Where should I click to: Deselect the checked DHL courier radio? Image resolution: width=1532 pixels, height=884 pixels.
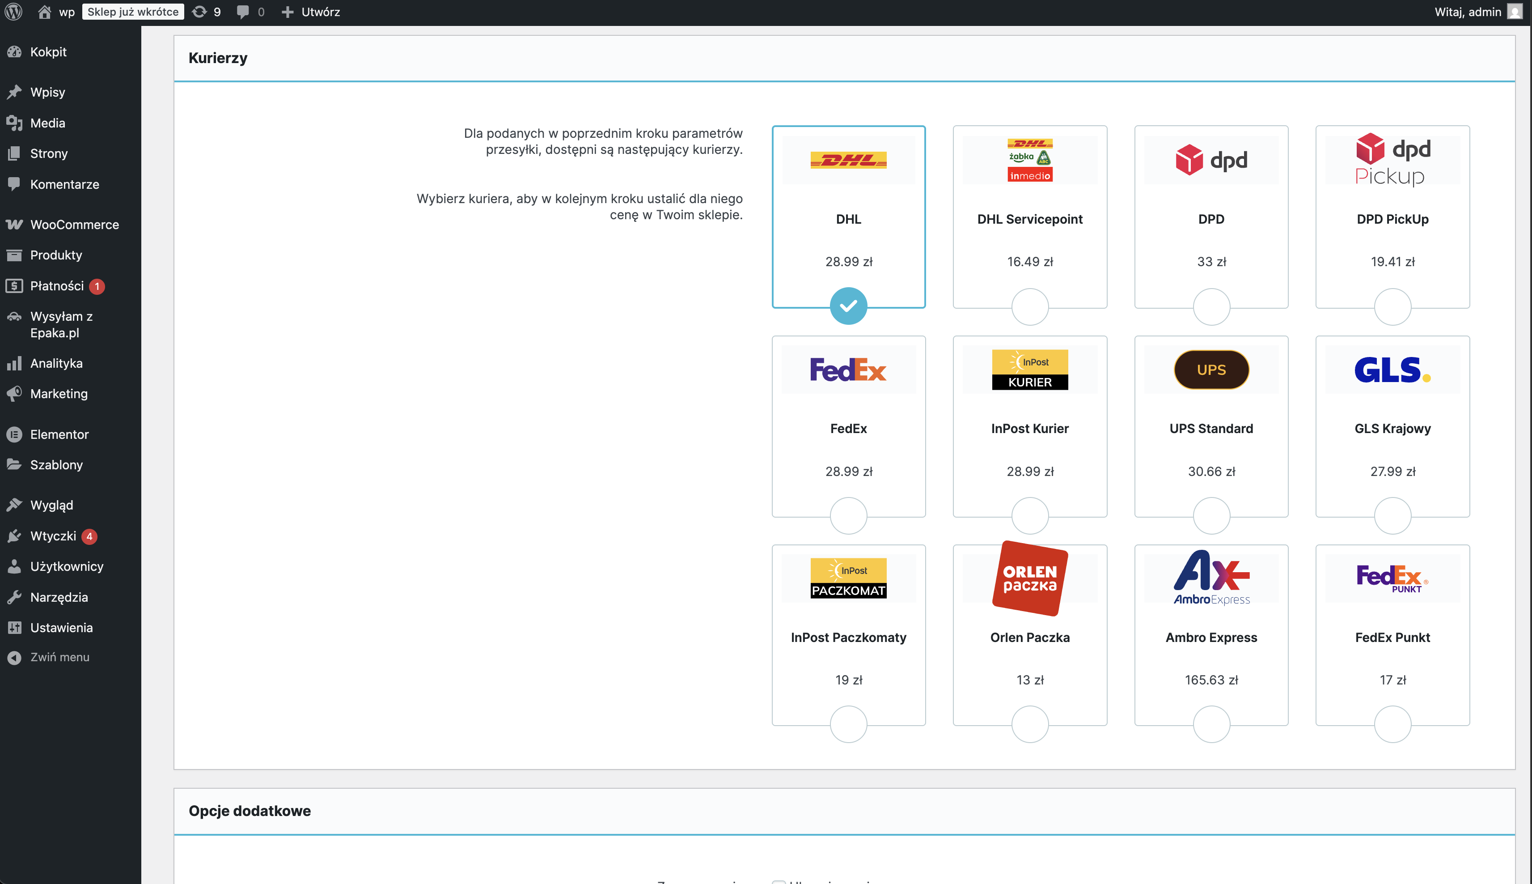pyautogui.click(x=848, y=306)
